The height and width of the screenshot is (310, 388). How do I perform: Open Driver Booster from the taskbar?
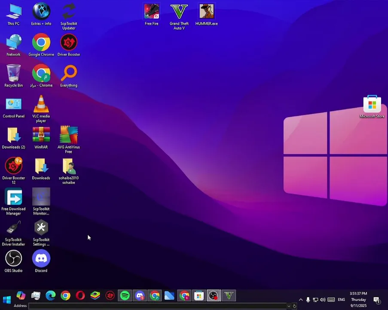coord(110,295)
